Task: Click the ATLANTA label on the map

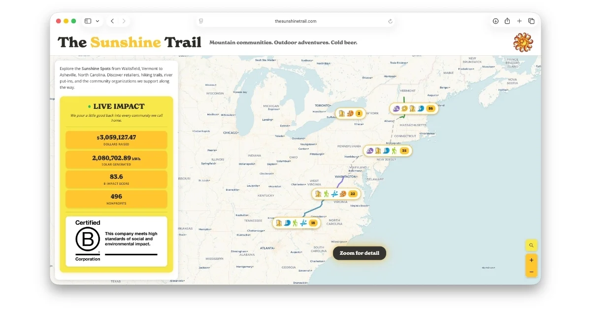Action: coord(267,248)
